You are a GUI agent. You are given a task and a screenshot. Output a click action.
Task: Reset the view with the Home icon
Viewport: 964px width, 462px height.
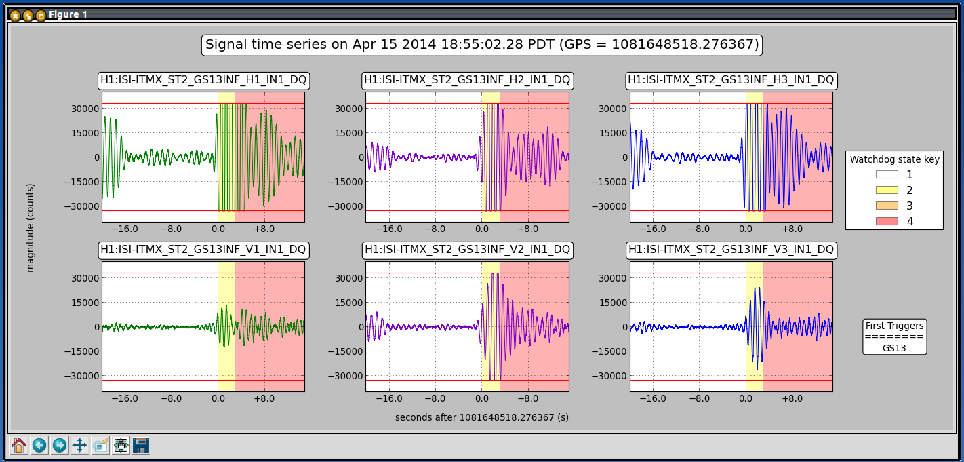19,445
